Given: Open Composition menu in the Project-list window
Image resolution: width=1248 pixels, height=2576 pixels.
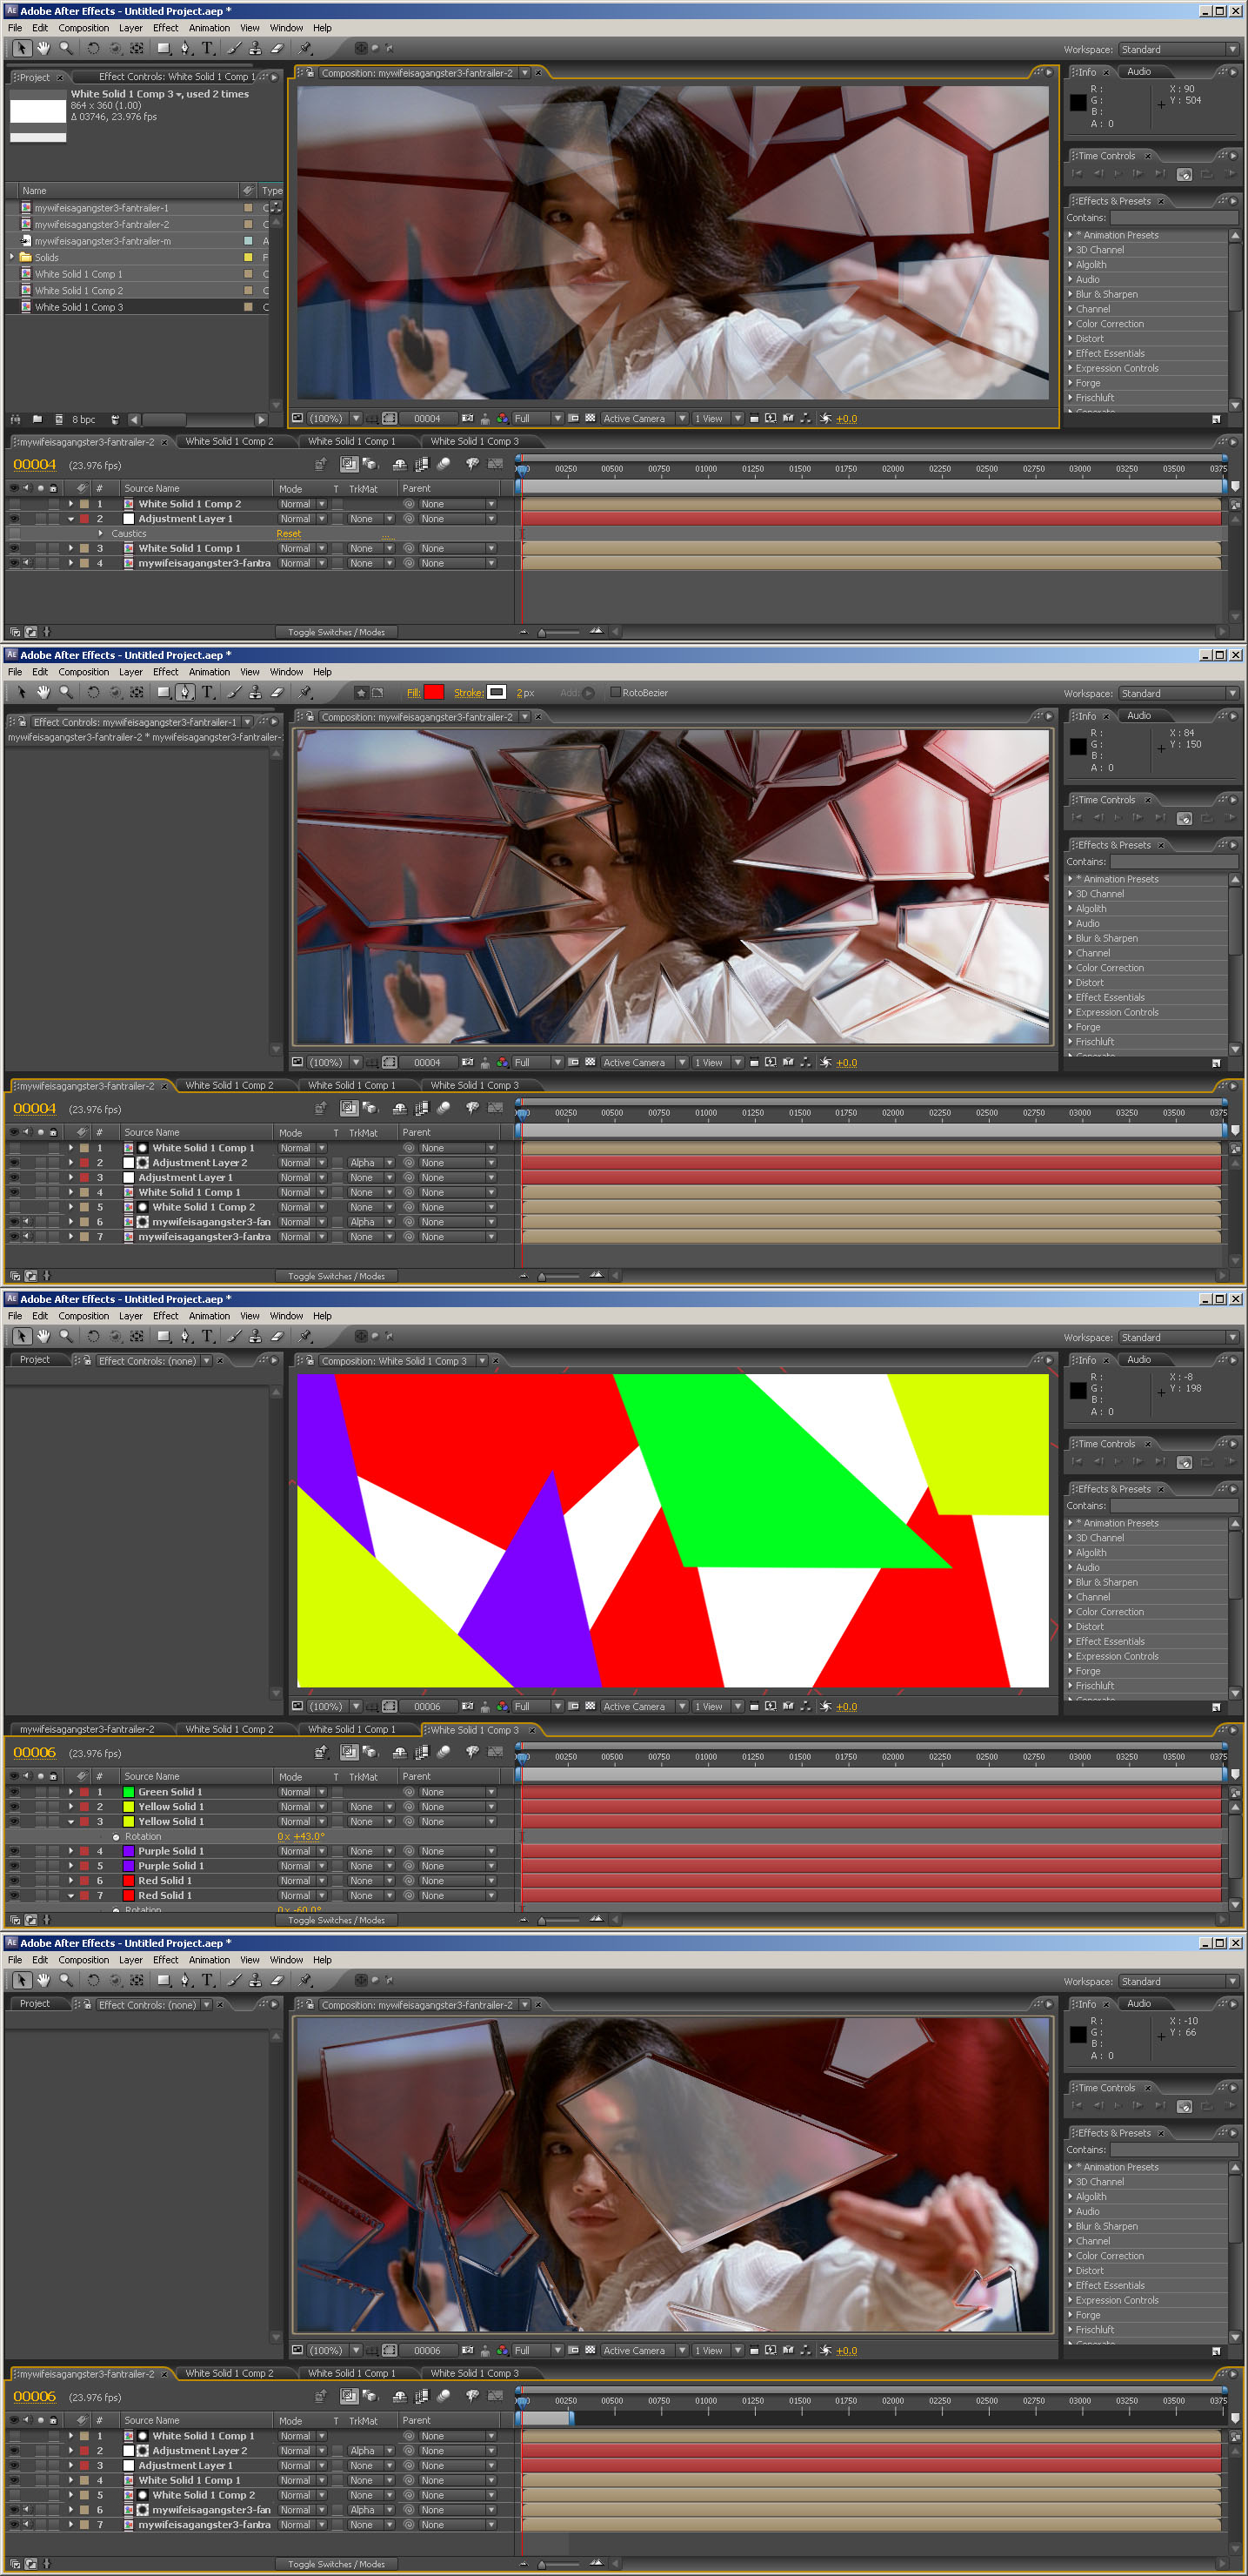Looking at the screenshot, I should (84, 28).
